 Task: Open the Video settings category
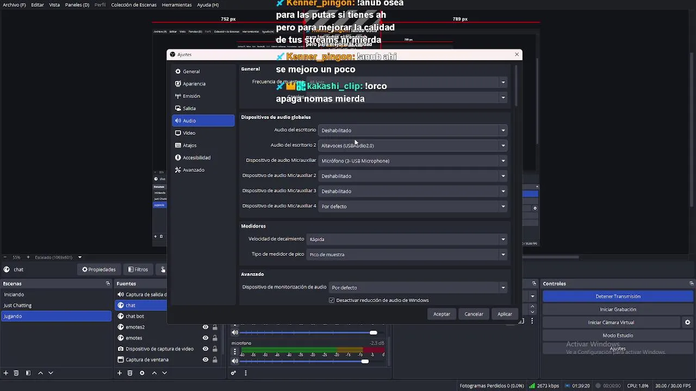(203, 133)
